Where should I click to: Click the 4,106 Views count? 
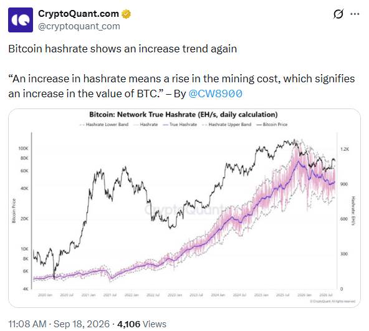141,324
